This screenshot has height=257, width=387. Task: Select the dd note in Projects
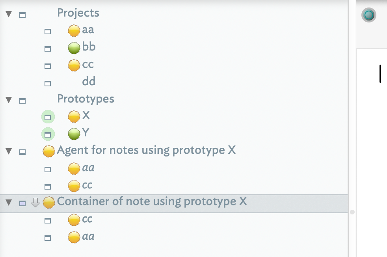click(89, 82)
